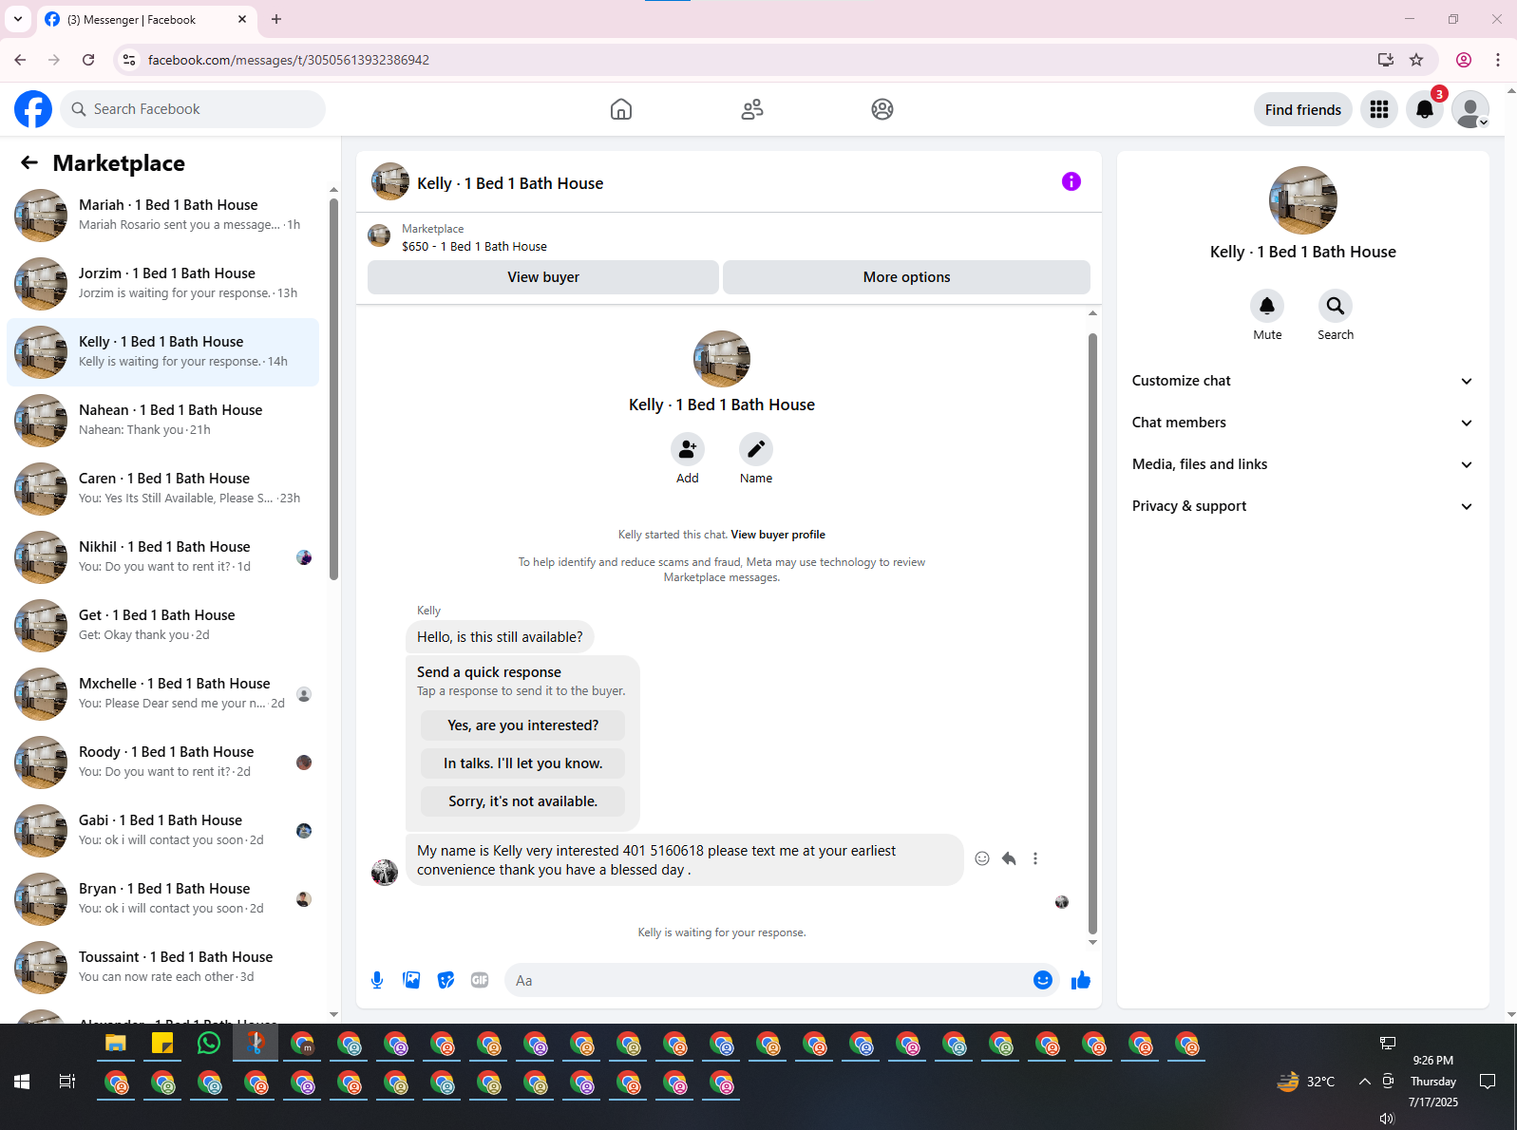Open the notifications bell
This screenshot has width=1517, height=1130.
coord(1425,109)
